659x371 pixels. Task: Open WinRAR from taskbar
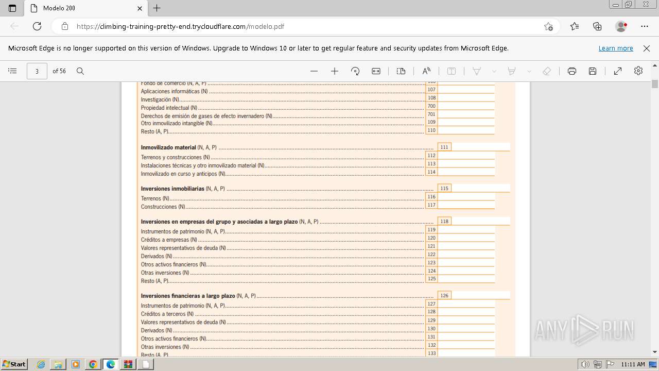click(128, 364)
